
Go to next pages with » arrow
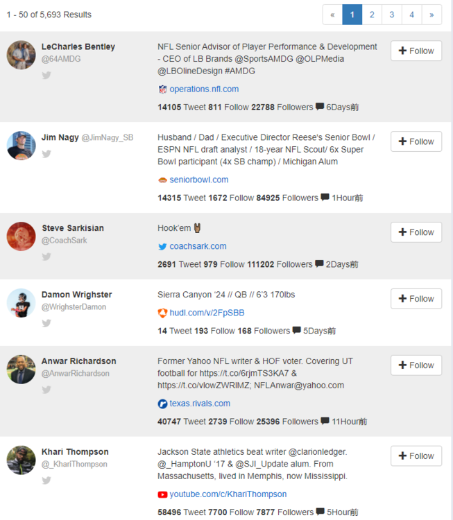pyautogui.click(x=431, y=15)
